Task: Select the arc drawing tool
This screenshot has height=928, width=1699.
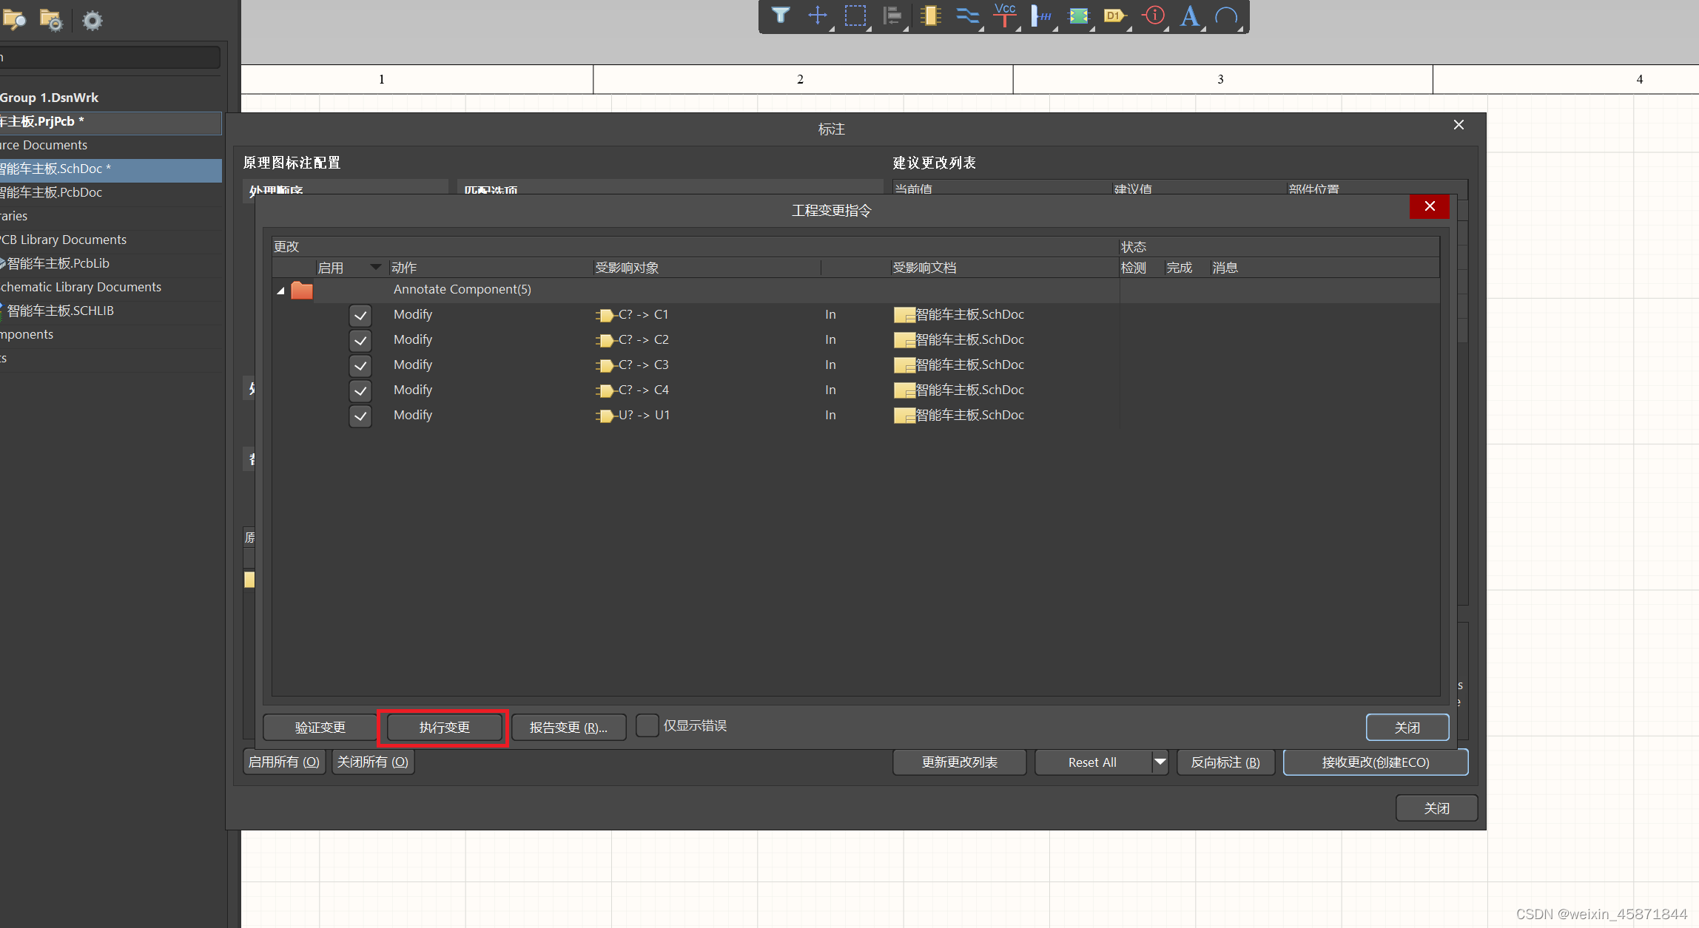Action: (x=1226, y=16)
